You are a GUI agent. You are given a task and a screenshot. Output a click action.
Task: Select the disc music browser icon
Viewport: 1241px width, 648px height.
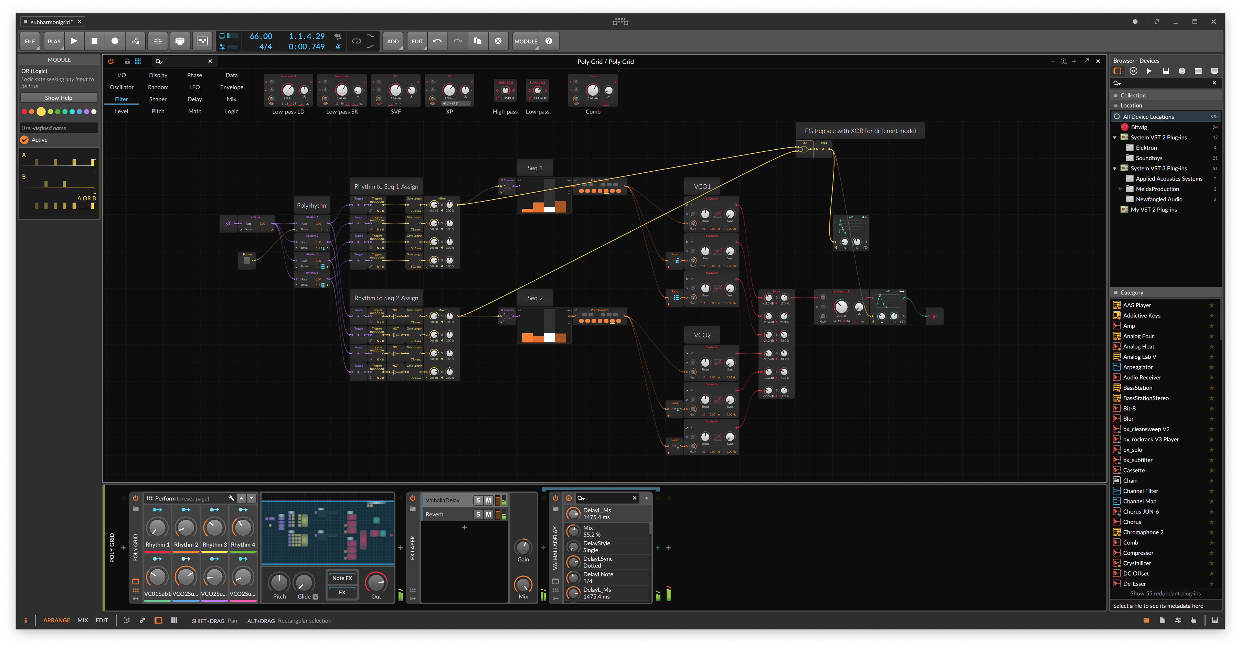[1182, 71]
